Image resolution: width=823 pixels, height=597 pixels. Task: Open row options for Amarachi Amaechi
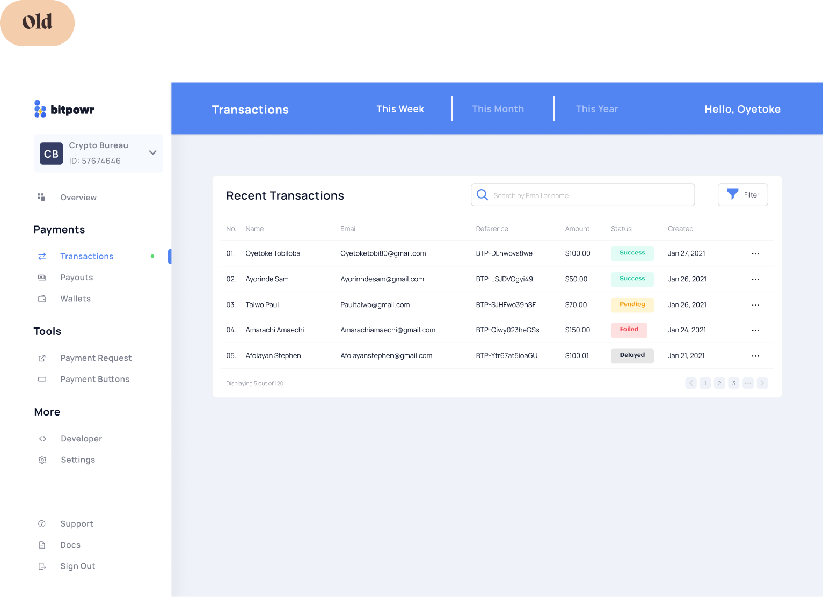[x=755, y=331]
